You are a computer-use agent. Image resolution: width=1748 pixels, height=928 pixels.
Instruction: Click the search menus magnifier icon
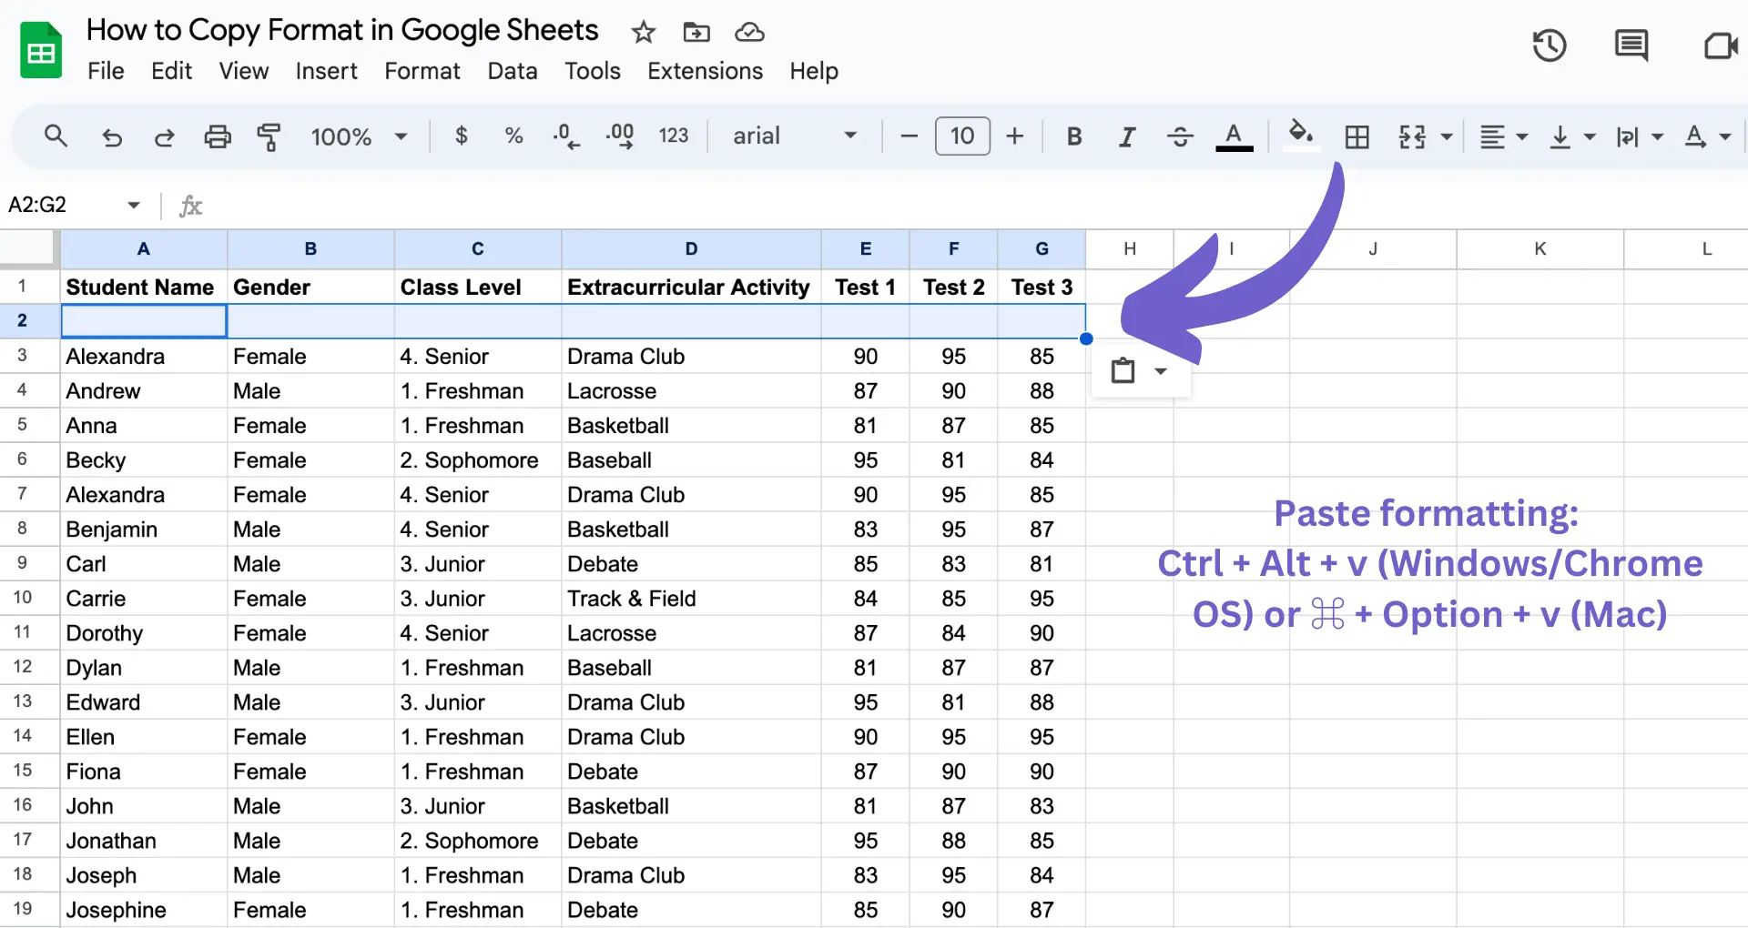pos(56,136)
